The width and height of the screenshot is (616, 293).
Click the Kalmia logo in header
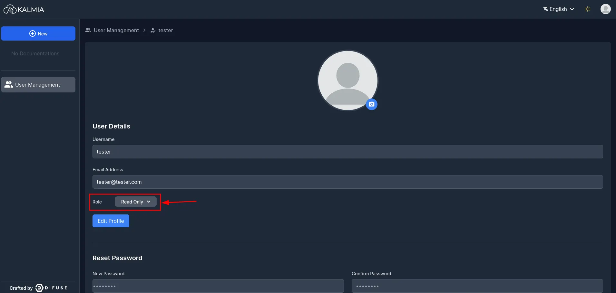pos(24,9)
